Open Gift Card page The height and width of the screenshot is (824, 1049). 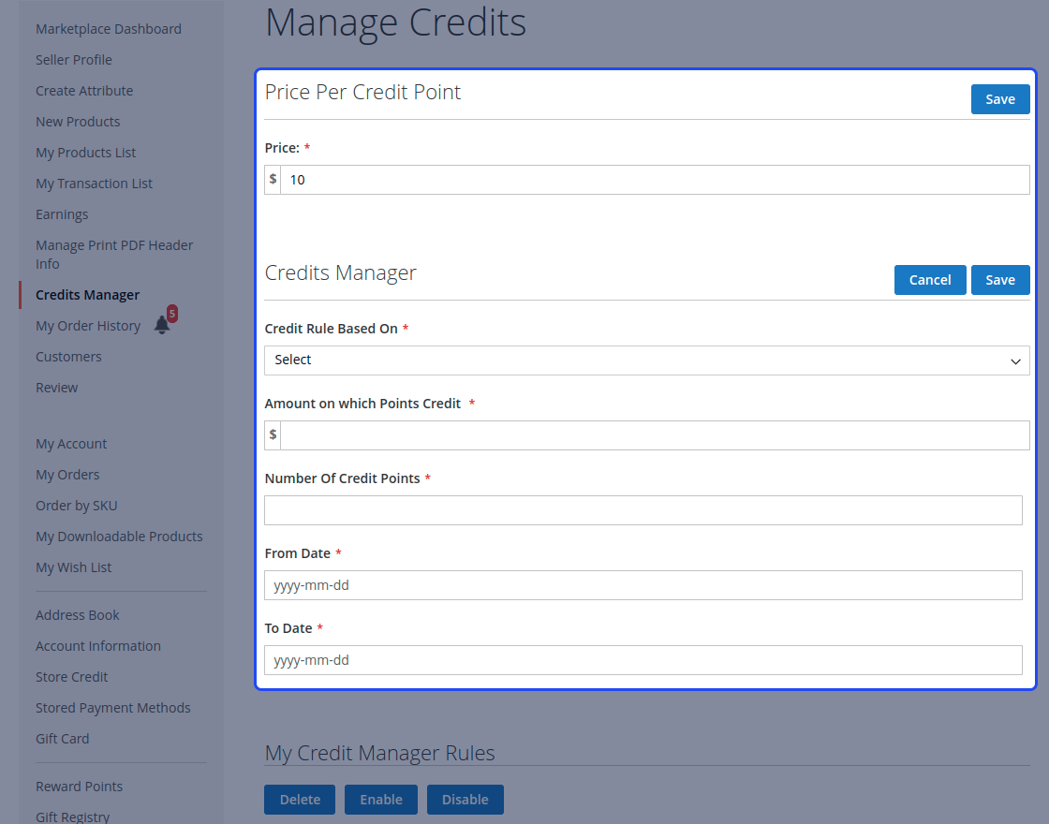[62, 739]
